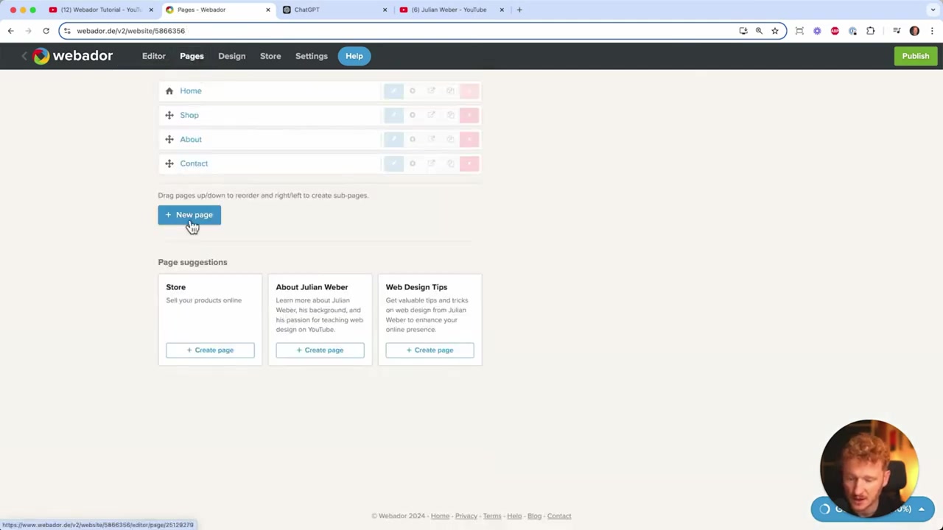This screenshot has height=530, width=943.
Task: Click the Webador logo
Action: click(73, 56)
